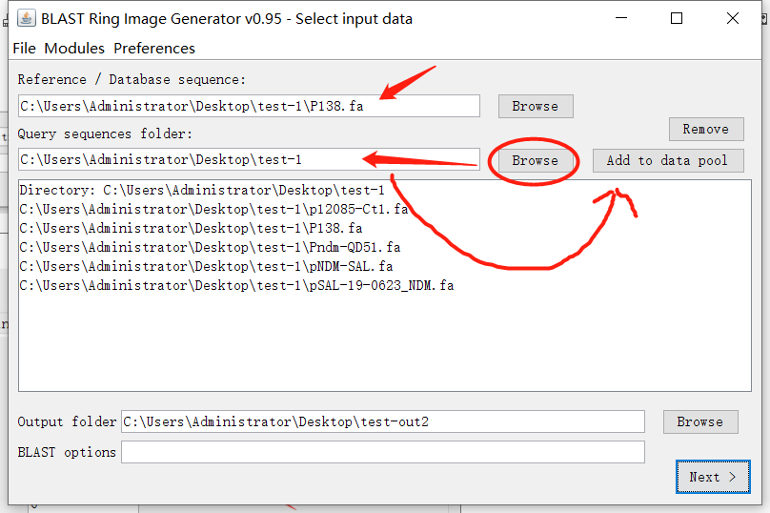The width and height of the screenshot is (770, 513).
Task: Select the P138.fa entry in list
Action: click(x=191, y=228)
